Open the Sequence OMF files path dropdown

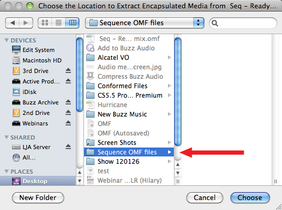point(144,23)
